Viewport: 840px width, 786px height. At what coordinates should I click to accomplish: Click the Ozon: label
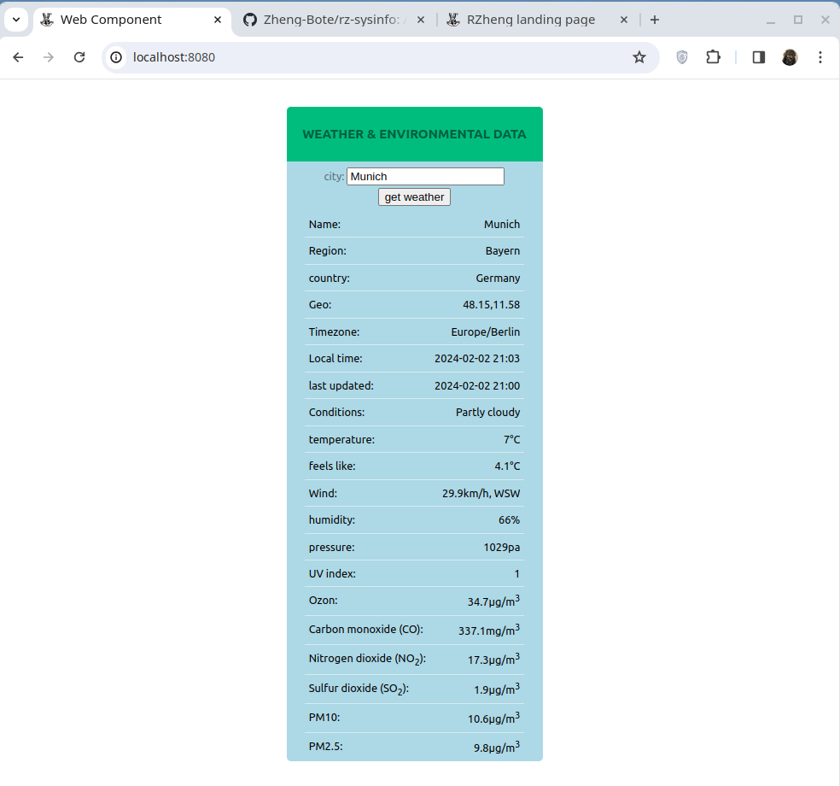[x=323, y=601]
